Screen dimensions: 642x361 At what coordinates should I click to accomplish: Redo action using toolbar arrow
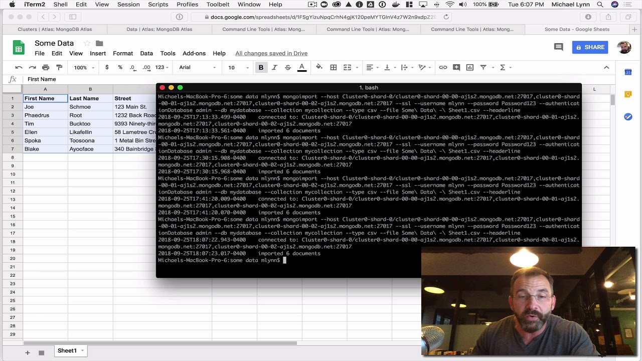32,67
